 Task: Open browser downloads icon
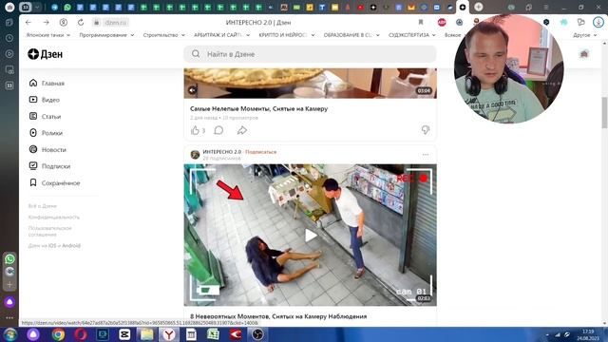pos(598,23)
